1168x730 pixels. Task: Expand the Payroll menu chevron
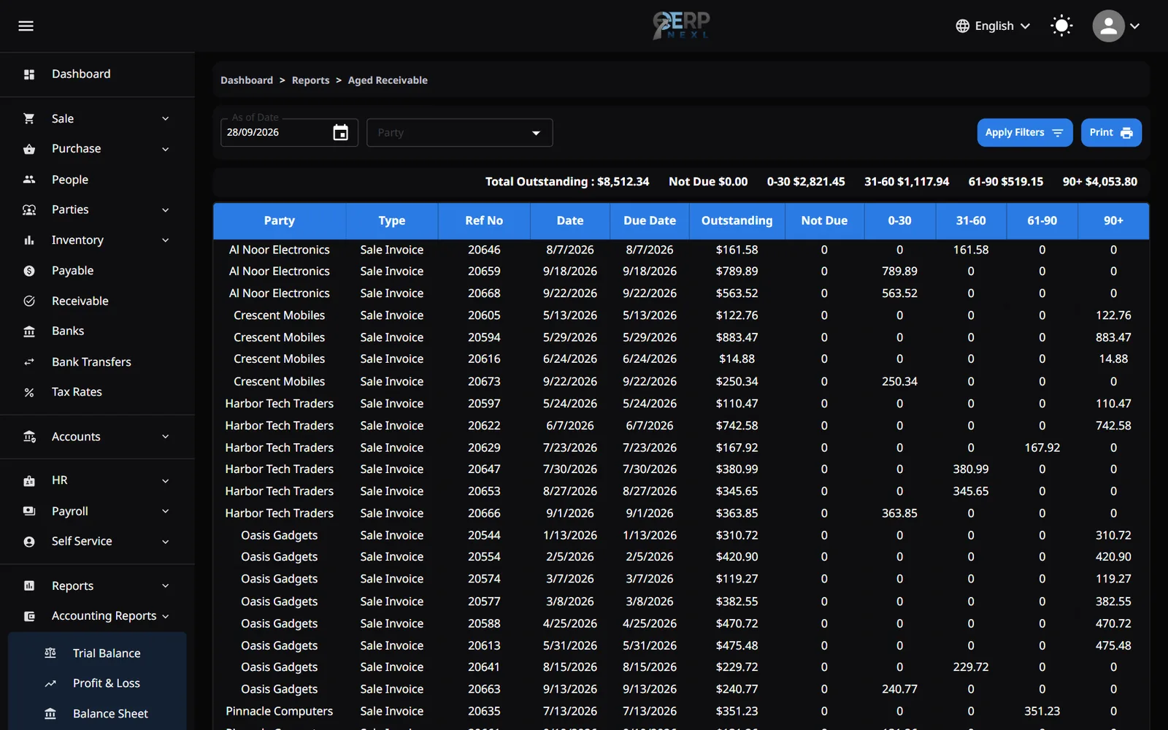click(166, 511)
